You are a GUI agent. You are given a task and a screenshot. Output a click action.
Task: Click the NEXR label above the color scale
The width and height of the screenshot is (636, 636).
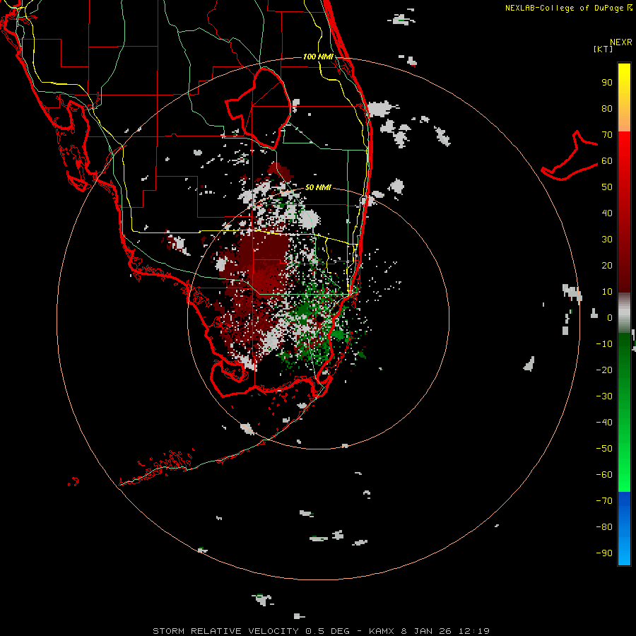(x=621, y=42)
